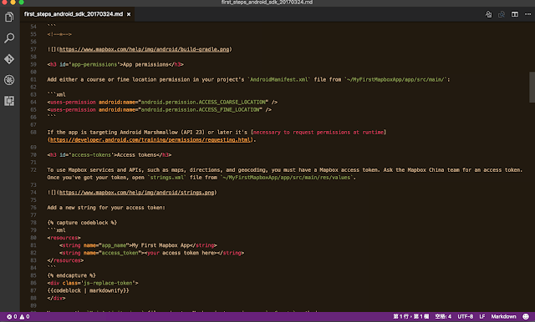This screenshot has width=535, height=322.
Task: Click the closing </div> tag on line 88
Action: point(56,298)
